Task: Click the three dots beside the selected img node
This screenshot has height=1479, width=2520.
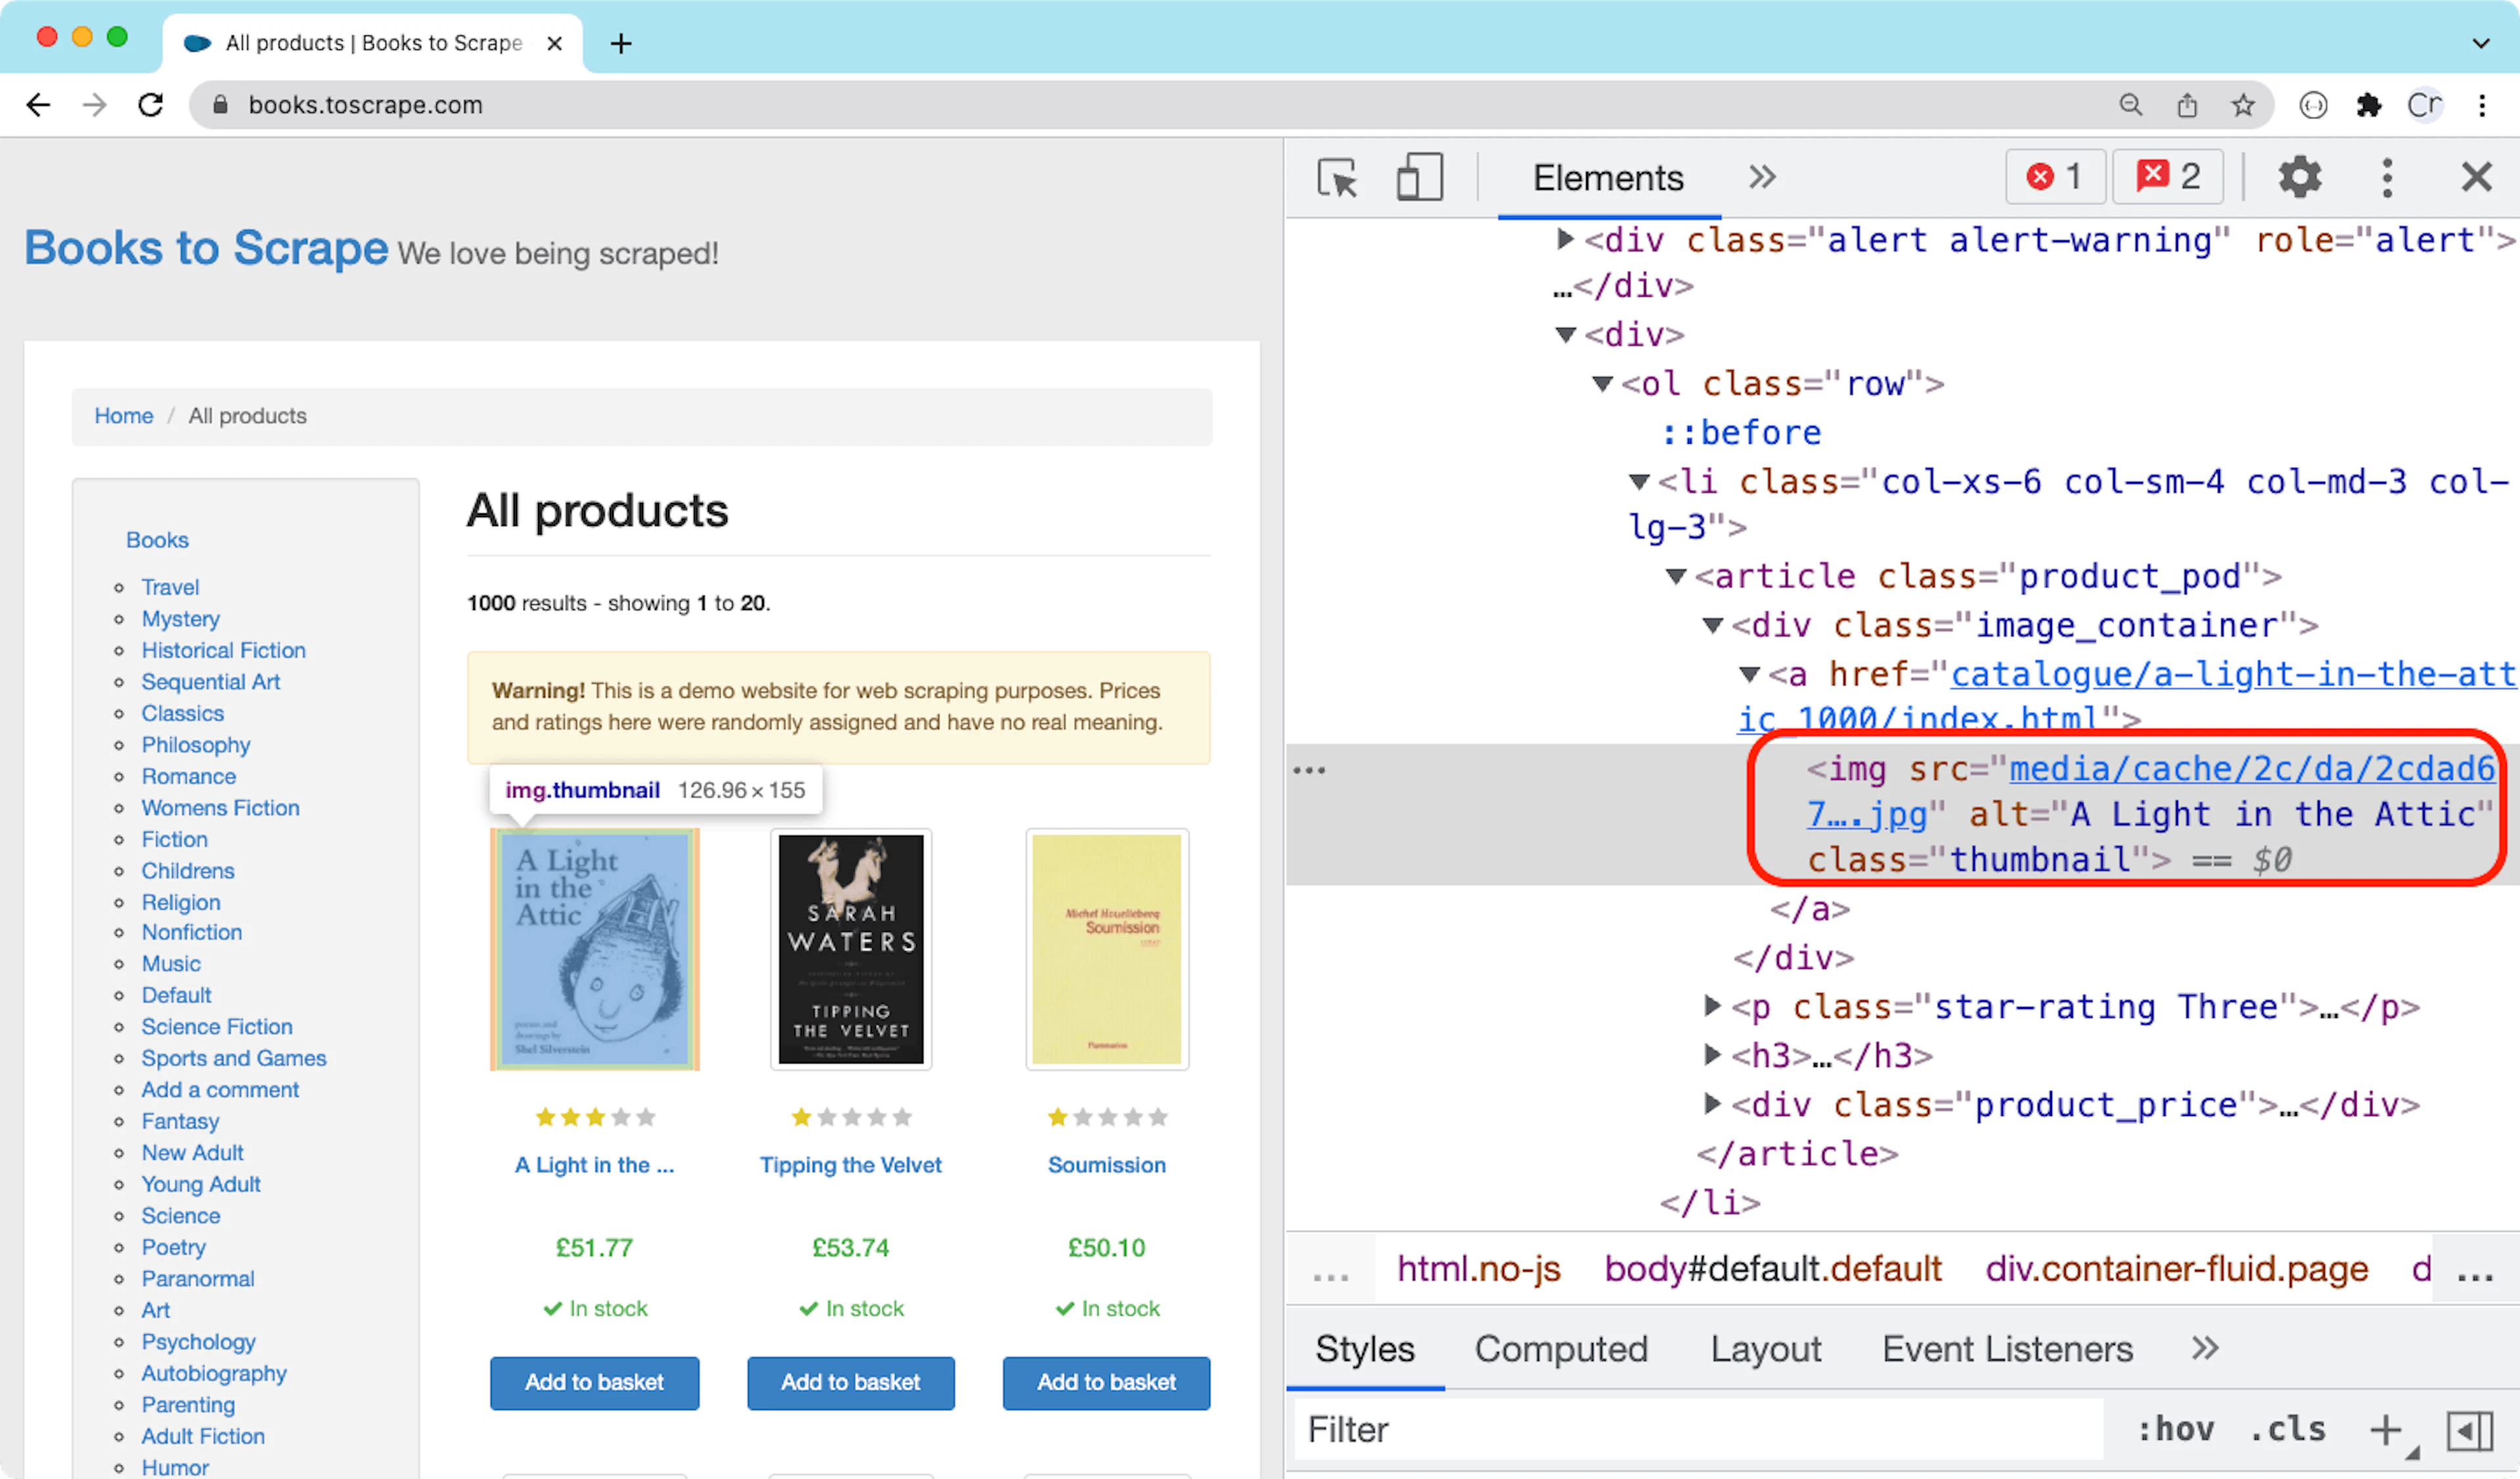Action: pos(1309,770)
